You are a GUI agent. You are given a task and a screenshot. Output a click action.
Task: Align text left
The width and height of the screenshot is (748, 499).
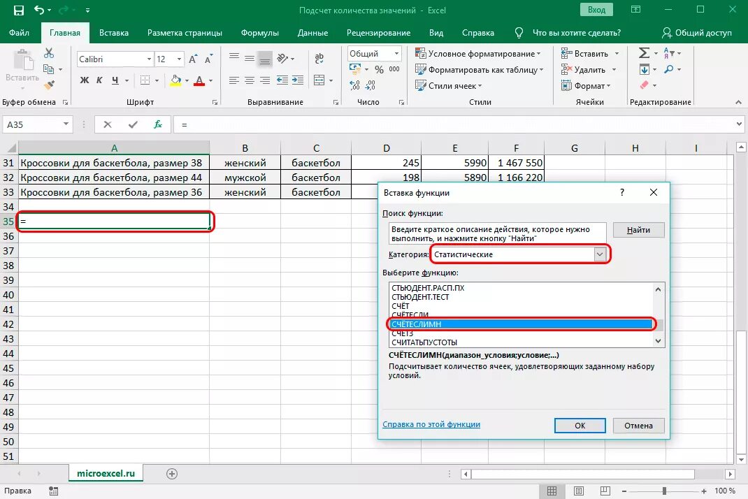click(x=233, y=80)
